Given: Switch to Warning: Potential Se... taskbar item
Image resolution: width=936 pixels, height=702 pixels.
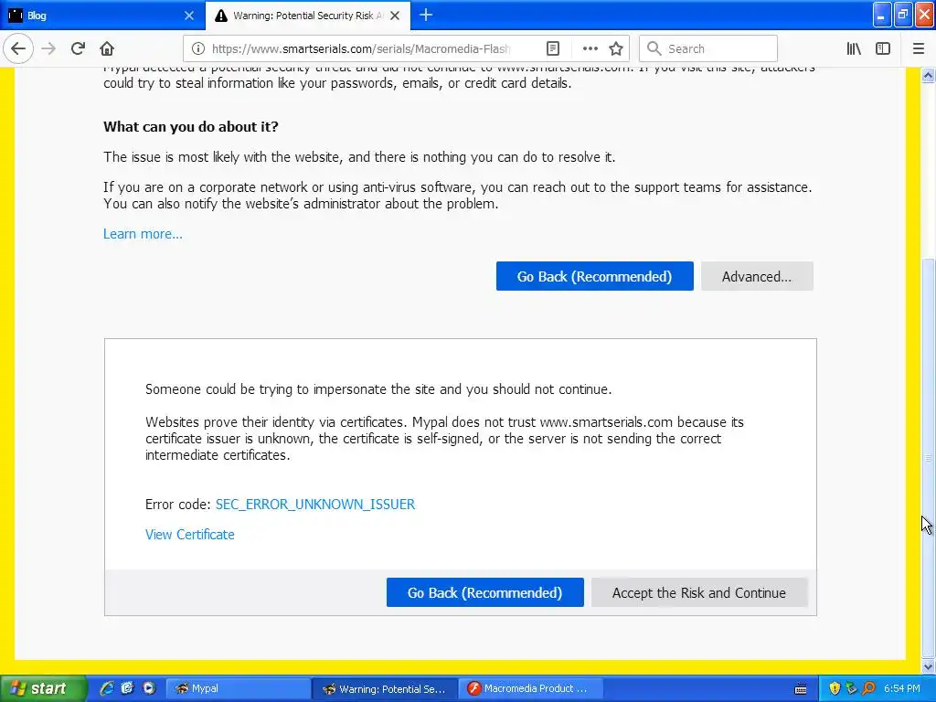Looking at the screenshot, I should pyautogui.click(x=385, y=689).
